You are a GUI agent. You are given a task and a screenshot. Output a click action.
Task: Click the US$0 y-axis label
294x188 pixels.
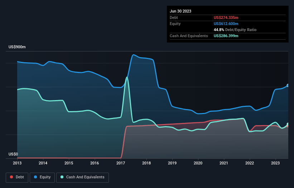13,154
